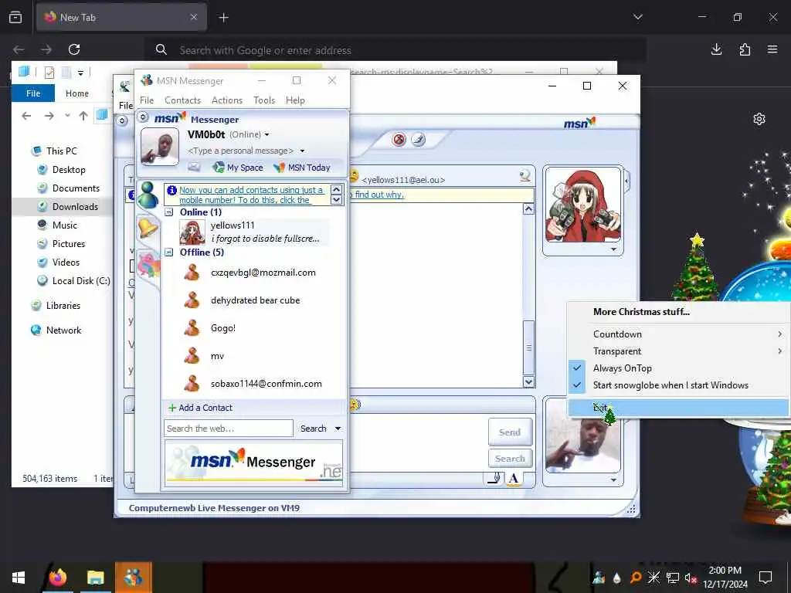Select More Christmas stuff... menu item
This screenshot has height=593, width=791.
tap(677, 312)
